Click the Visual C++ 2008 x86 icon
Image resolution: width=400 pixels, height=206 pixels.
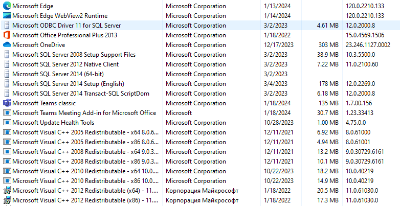[x=7, y=161]
